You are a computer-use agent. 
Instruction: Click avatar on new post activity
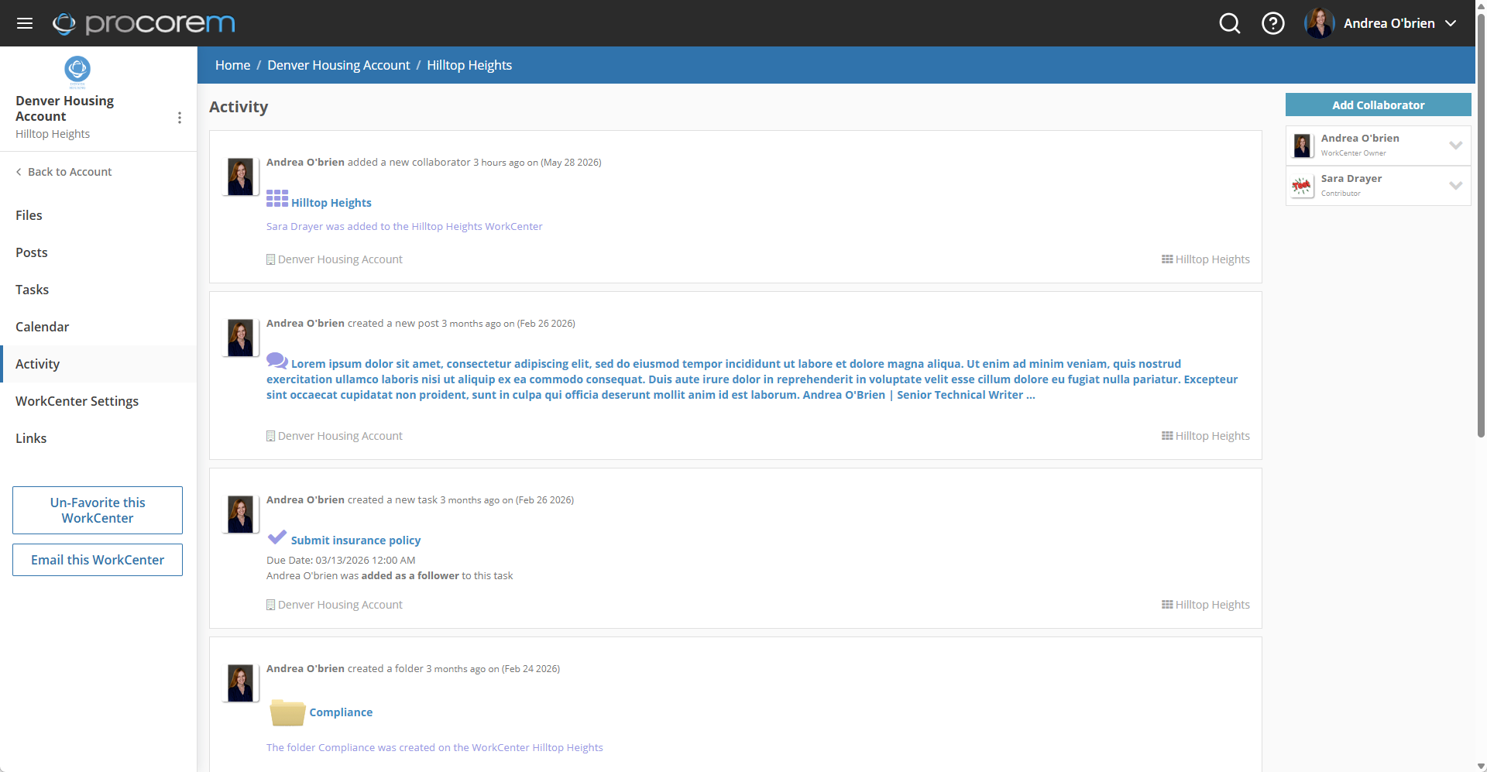[x=240, y=338]
